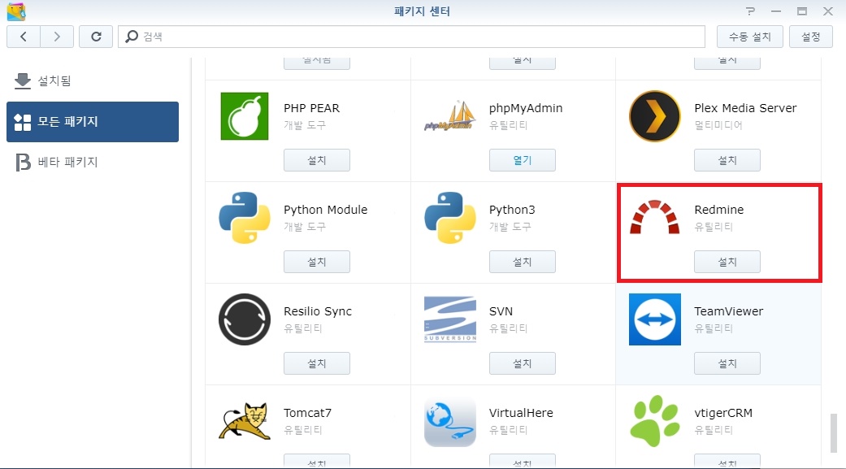Viewport: 846px width, 469px height.
Task: Click the search magnifier icon
Action: point(131,37)
